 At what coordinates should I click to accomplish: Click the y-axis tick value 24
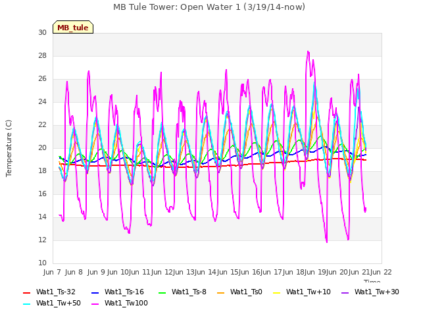42,102
